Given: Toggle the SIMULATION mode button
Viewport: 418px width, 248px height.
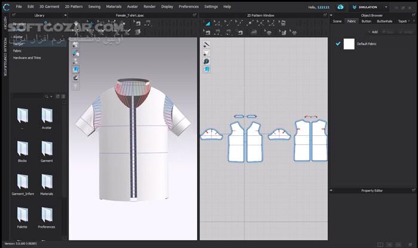Looking at the screenshot, I should 365,7.
